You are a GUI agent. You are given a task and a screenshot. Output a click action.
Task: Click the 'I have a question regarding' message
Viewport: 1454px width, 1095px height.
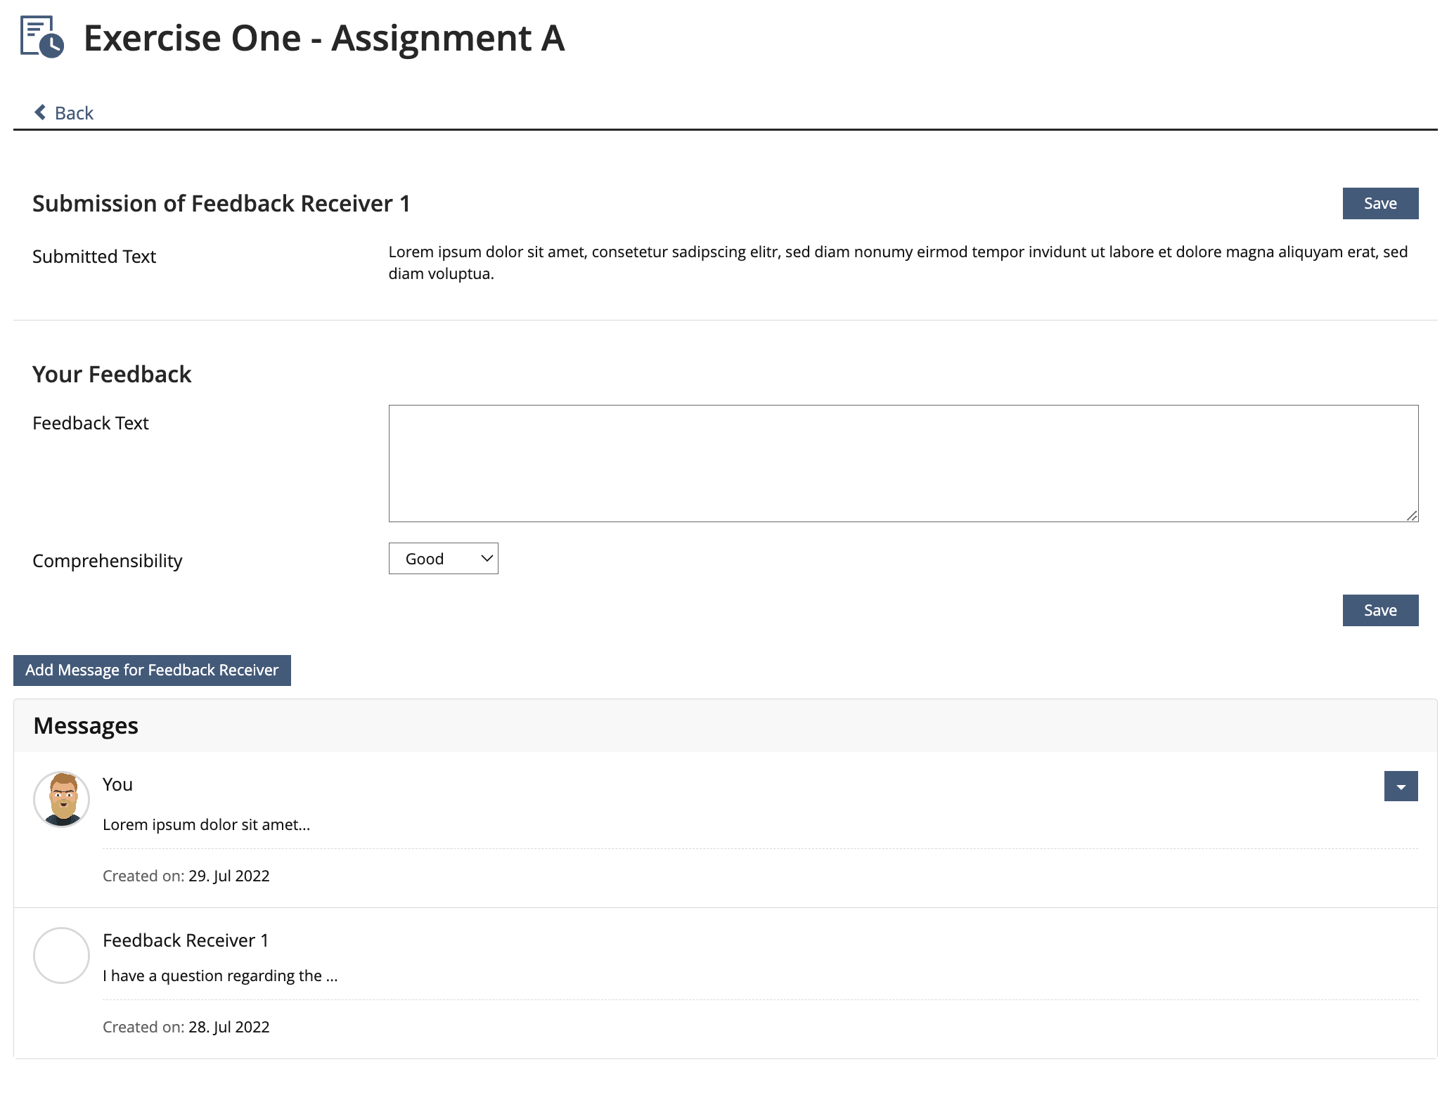220,976
